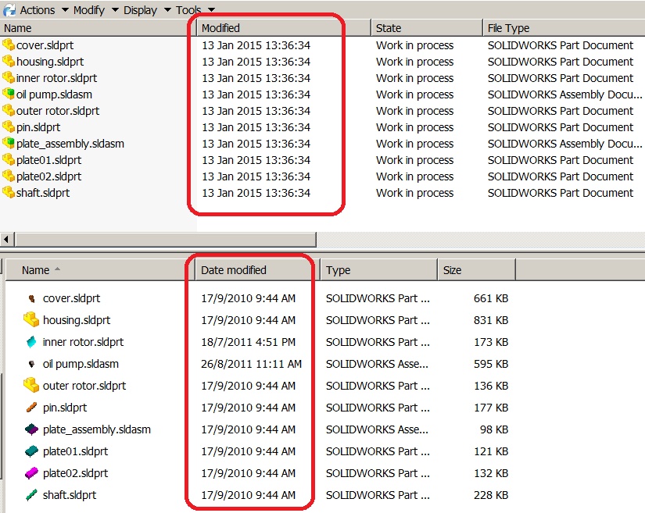Select plate02.sldprt name in lower file list
The image size is (645, 513).
pos(75,473)
